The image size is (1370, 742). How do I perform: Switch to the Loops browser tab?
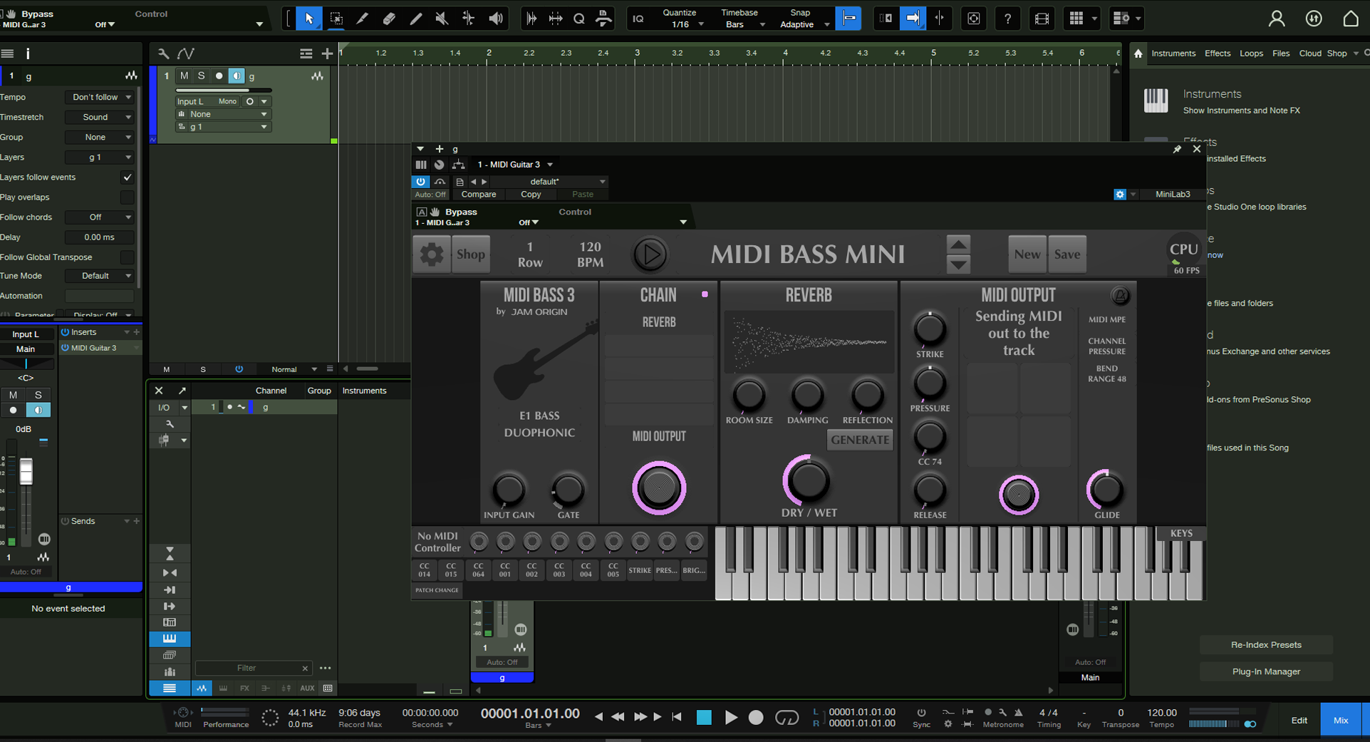point(1251,53)
